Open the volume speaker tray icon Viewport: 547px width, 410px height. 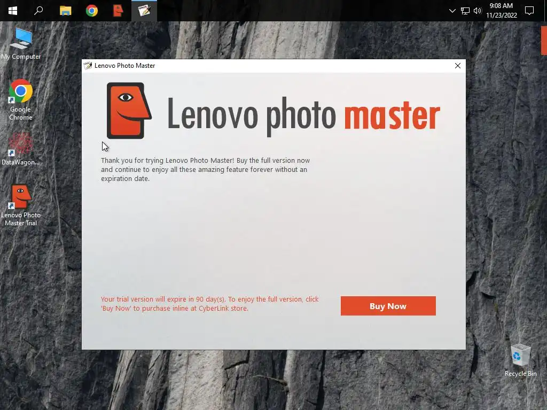[x=478, y=11]
